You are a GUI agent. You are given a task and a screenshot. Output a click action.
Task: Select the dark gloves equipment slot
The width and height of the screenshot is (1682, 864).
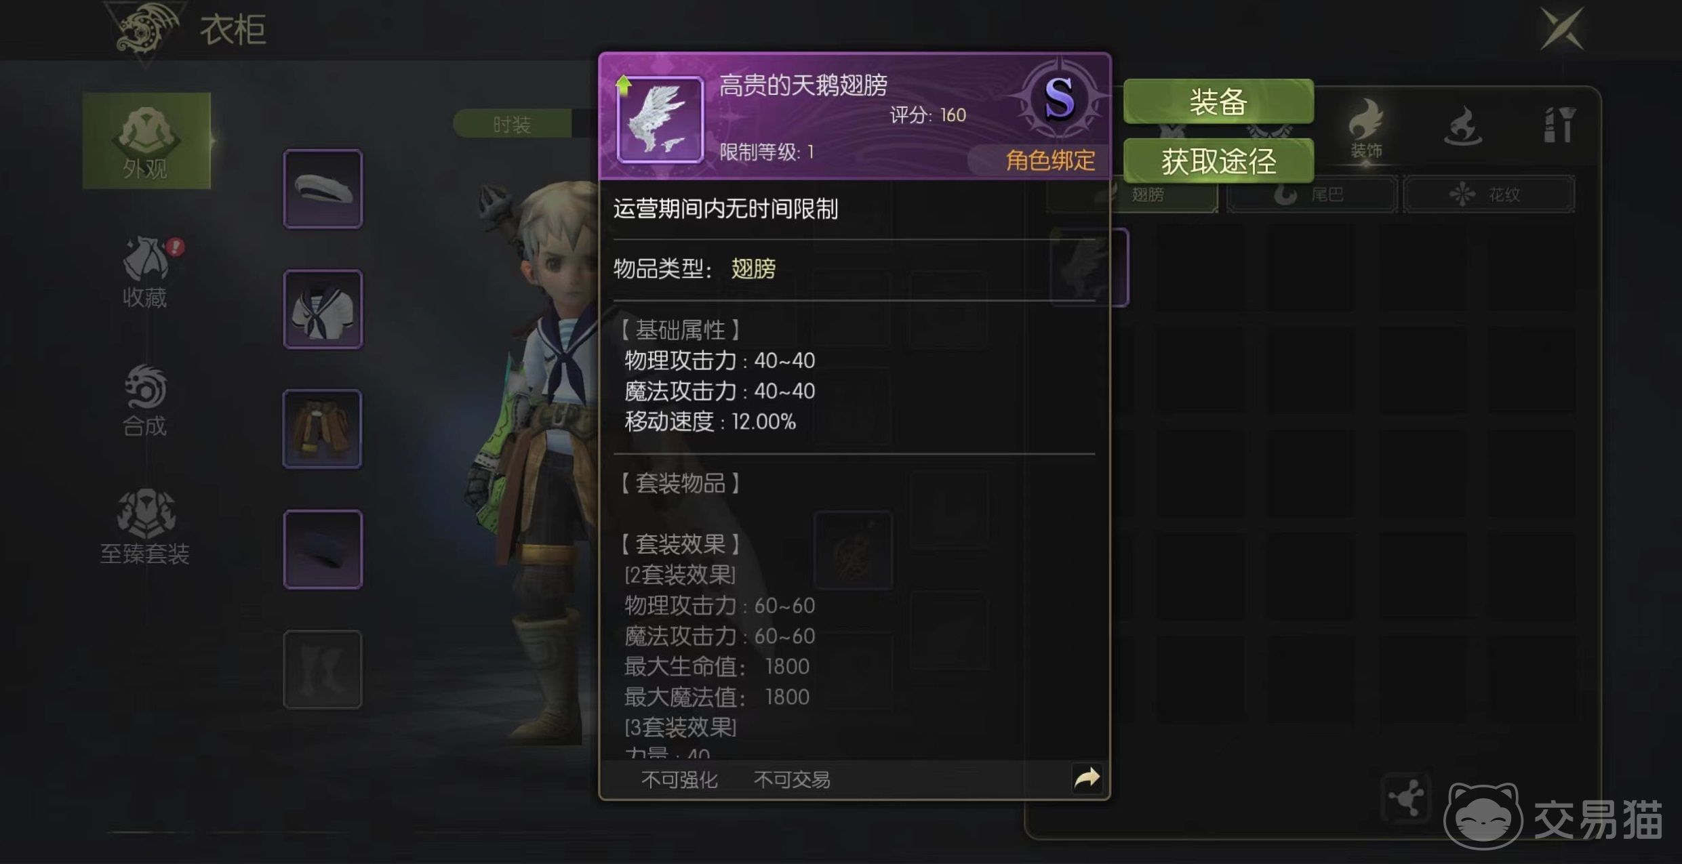click(323, 550)
